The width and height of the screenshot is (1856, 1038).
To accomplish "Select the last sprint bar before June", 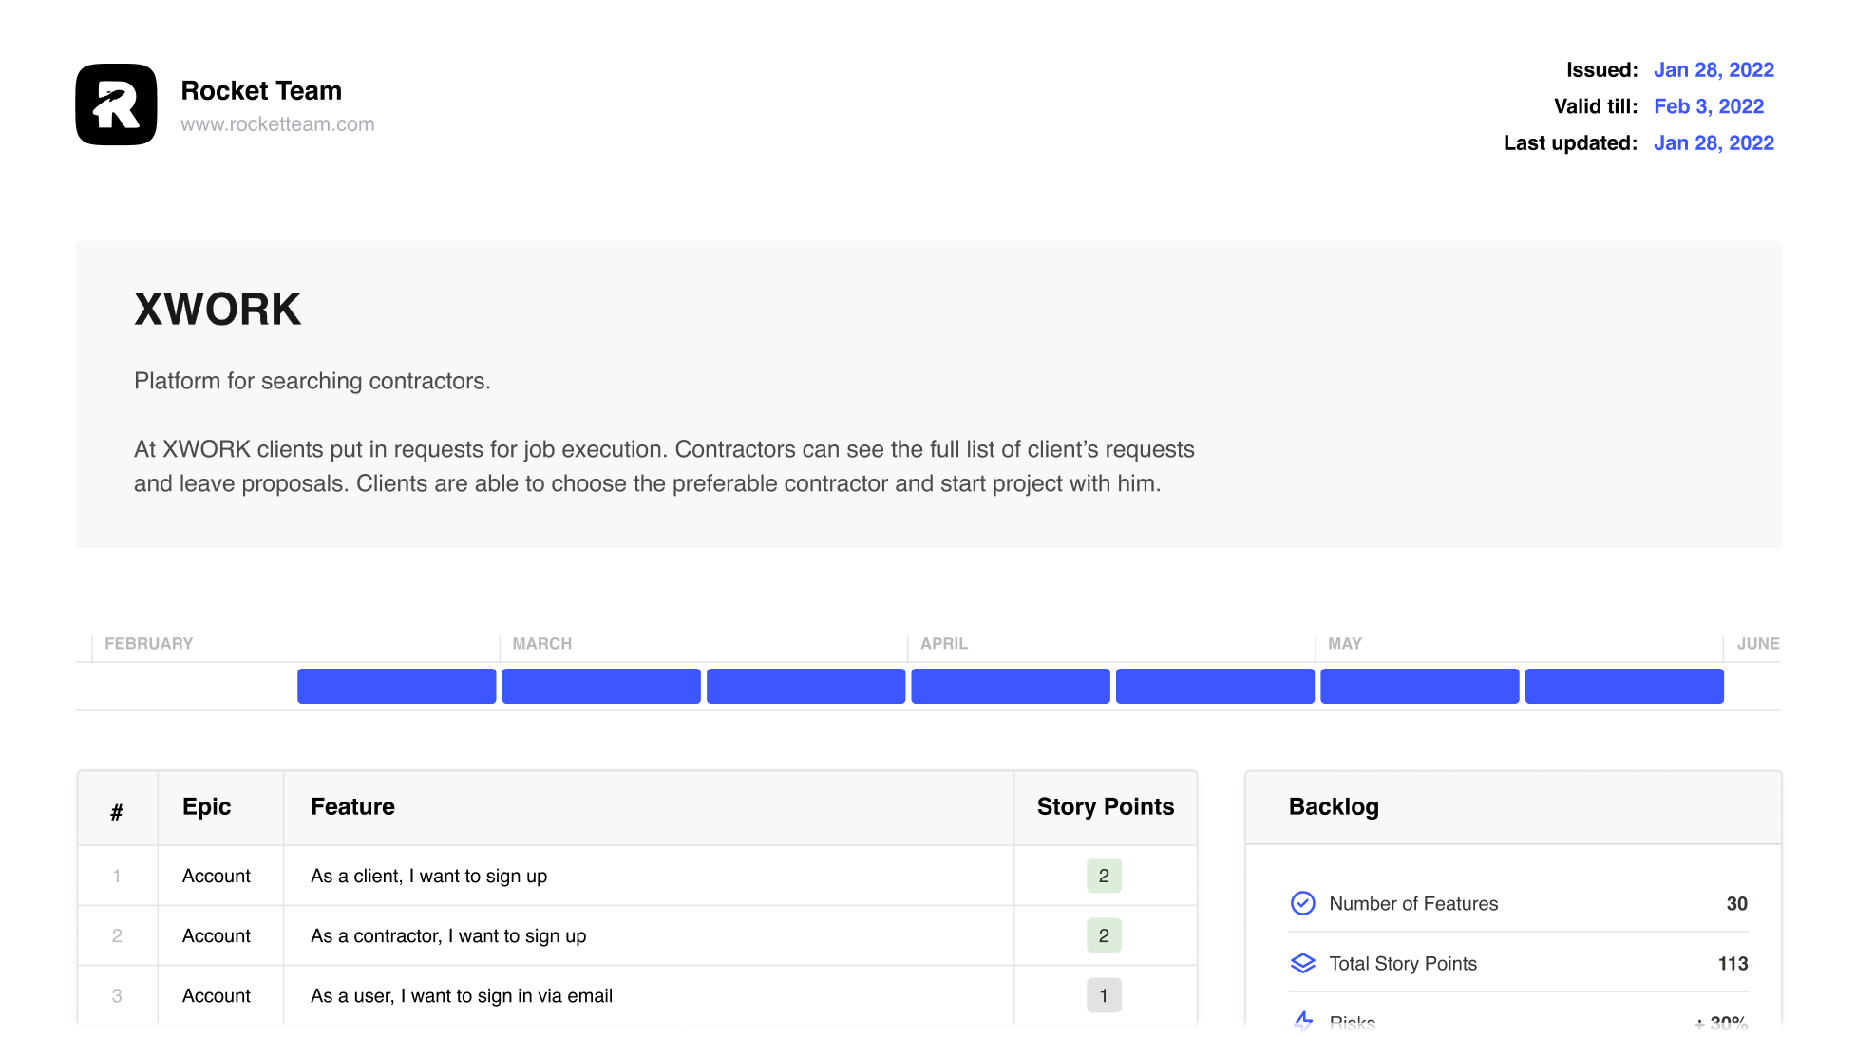I will click(x=1623, y=686).
